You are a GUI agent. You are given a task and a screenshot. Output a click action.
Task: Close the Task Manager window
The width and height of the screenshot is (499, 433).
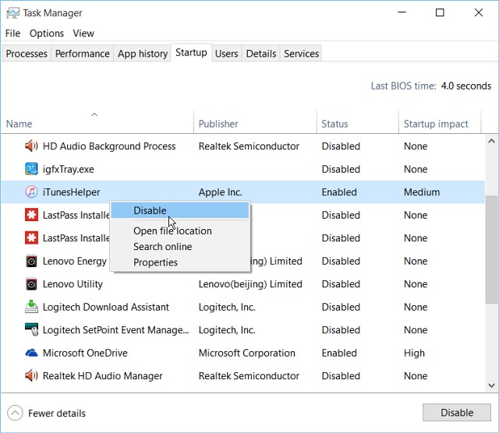(x=479, y=12)
